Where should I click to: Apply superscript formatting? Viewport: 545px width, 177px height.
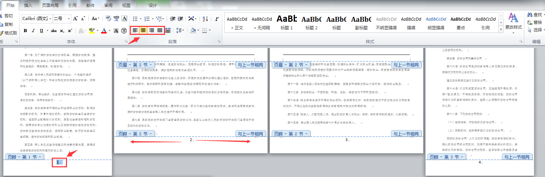[x=70, y=31]
